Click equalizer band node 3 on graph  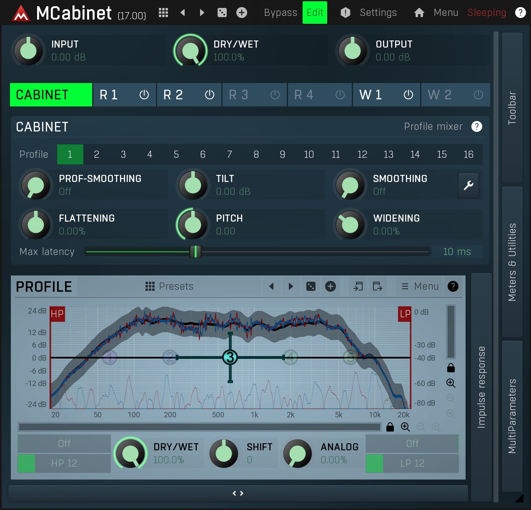coord(230,357)
